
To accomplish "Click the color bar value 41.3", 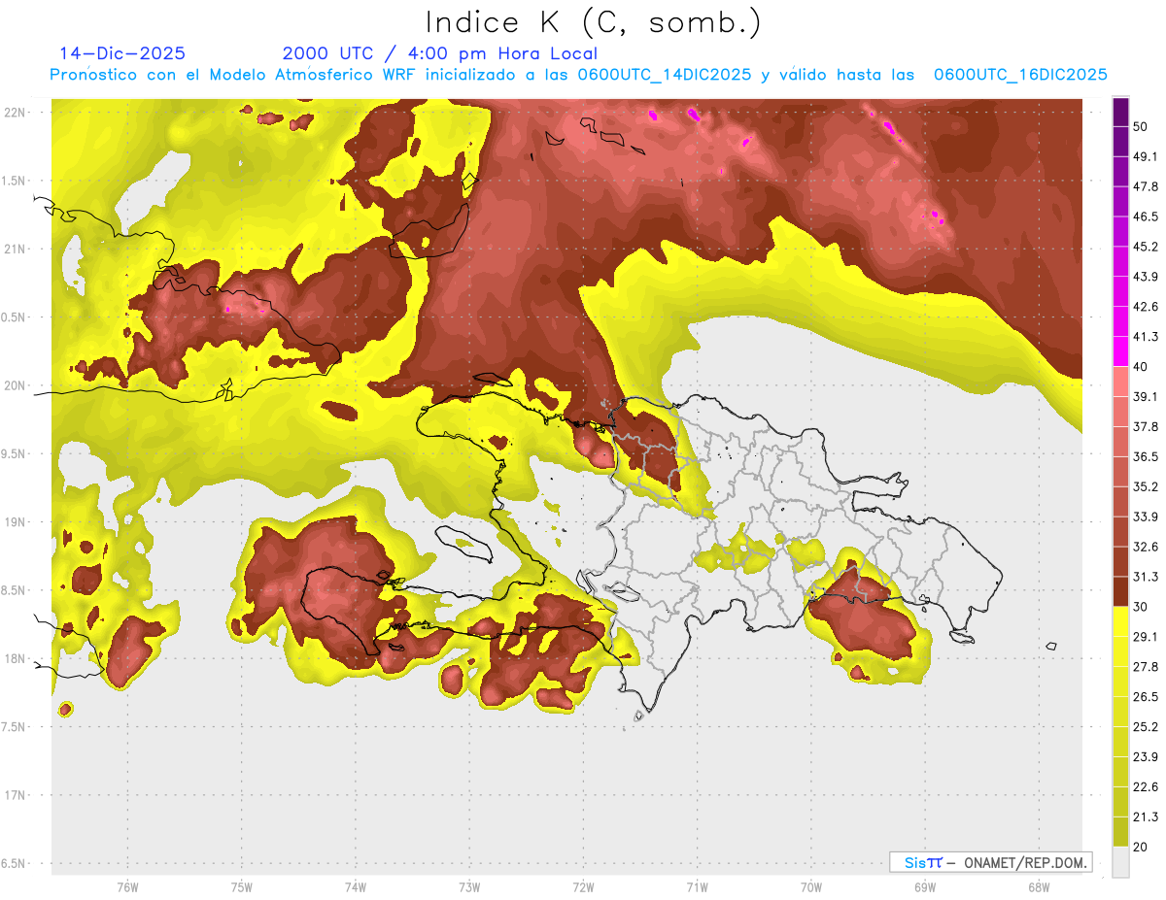I will tap(1145, 337).
